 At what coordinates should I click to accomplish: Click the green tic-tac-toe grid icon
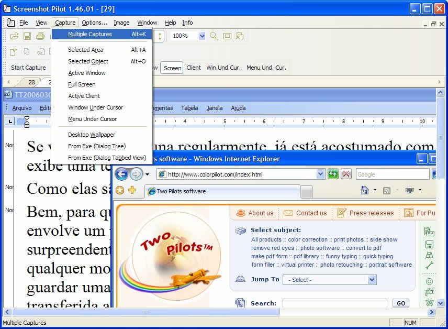pos(429,292)
